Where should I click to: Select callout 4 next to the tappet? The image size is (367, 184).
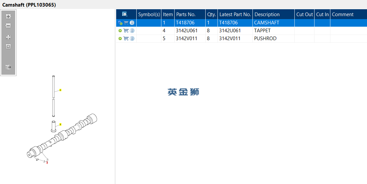click(x=60, y=124)
